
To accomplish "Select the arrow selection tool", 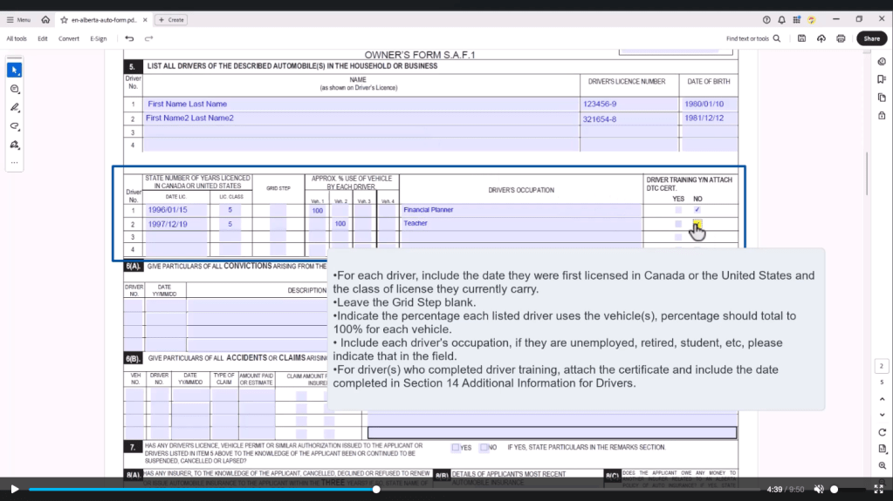I will point(15,70).
